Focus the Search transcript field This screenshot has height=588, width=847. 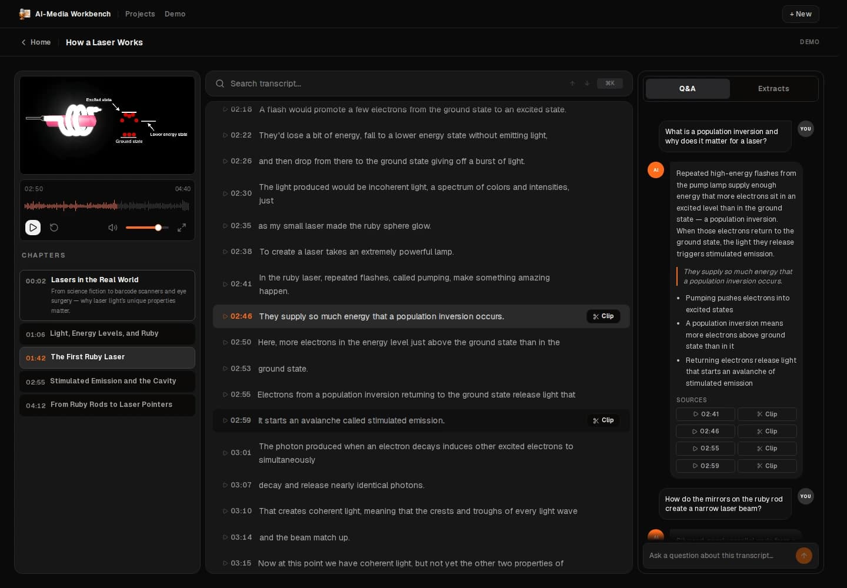tap(419, 83)
